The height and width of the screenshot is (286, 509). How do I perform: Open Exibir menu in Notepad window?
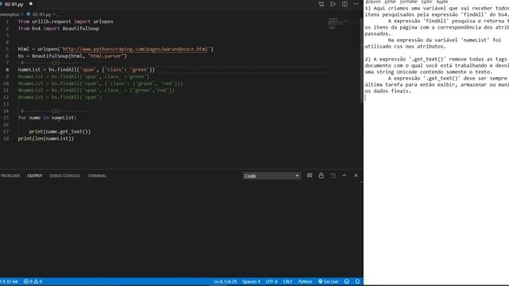[427, 2]
